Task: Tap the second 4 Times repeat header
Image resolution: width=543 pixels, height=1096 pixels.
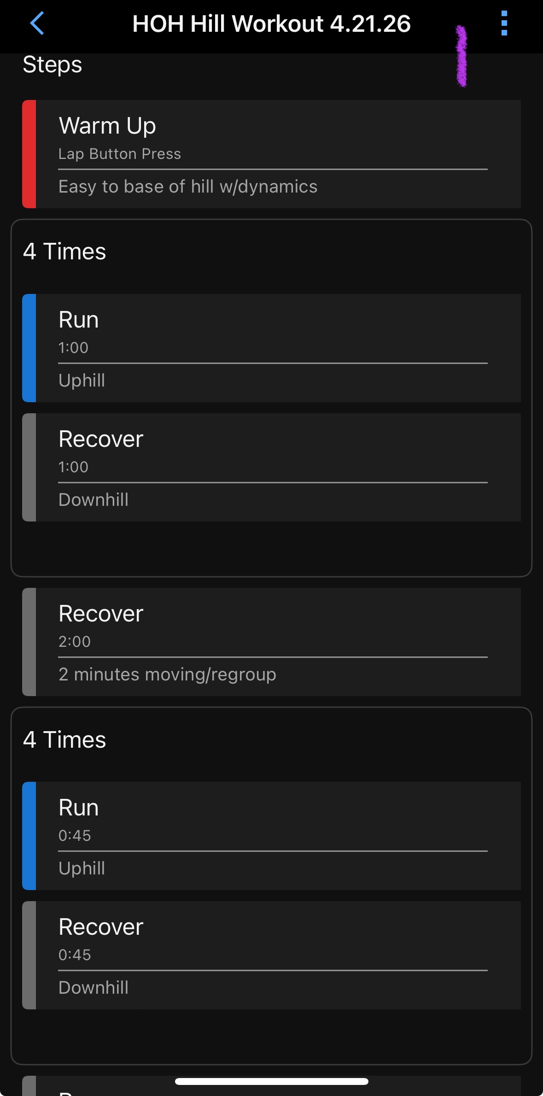Action: (x=64, y=739)
